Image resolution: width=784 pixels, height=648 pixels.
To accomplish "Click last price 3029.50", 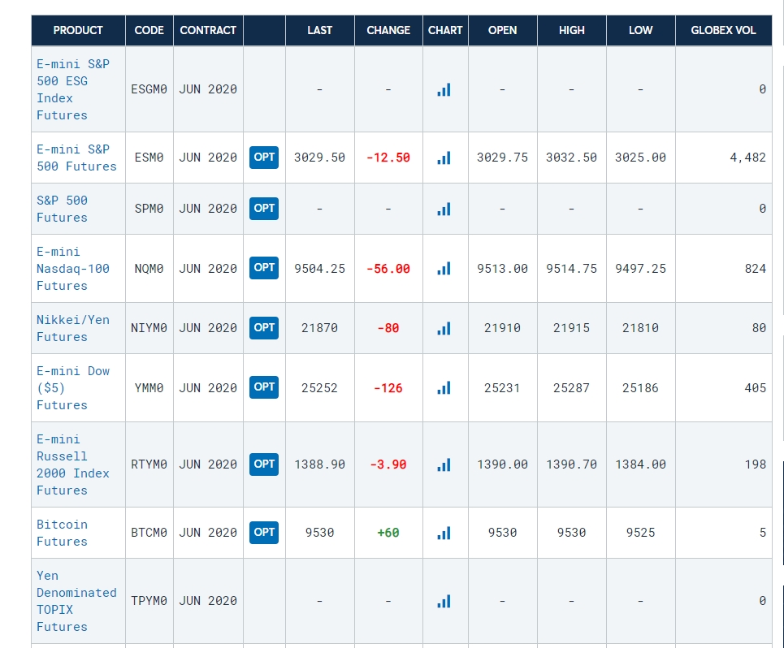I will (x=319, y=158).
